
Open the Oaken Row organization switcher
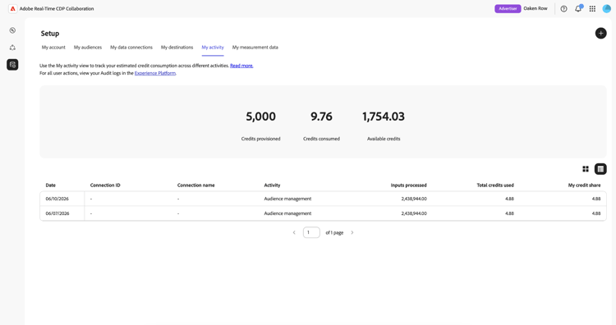click(536, 8)
